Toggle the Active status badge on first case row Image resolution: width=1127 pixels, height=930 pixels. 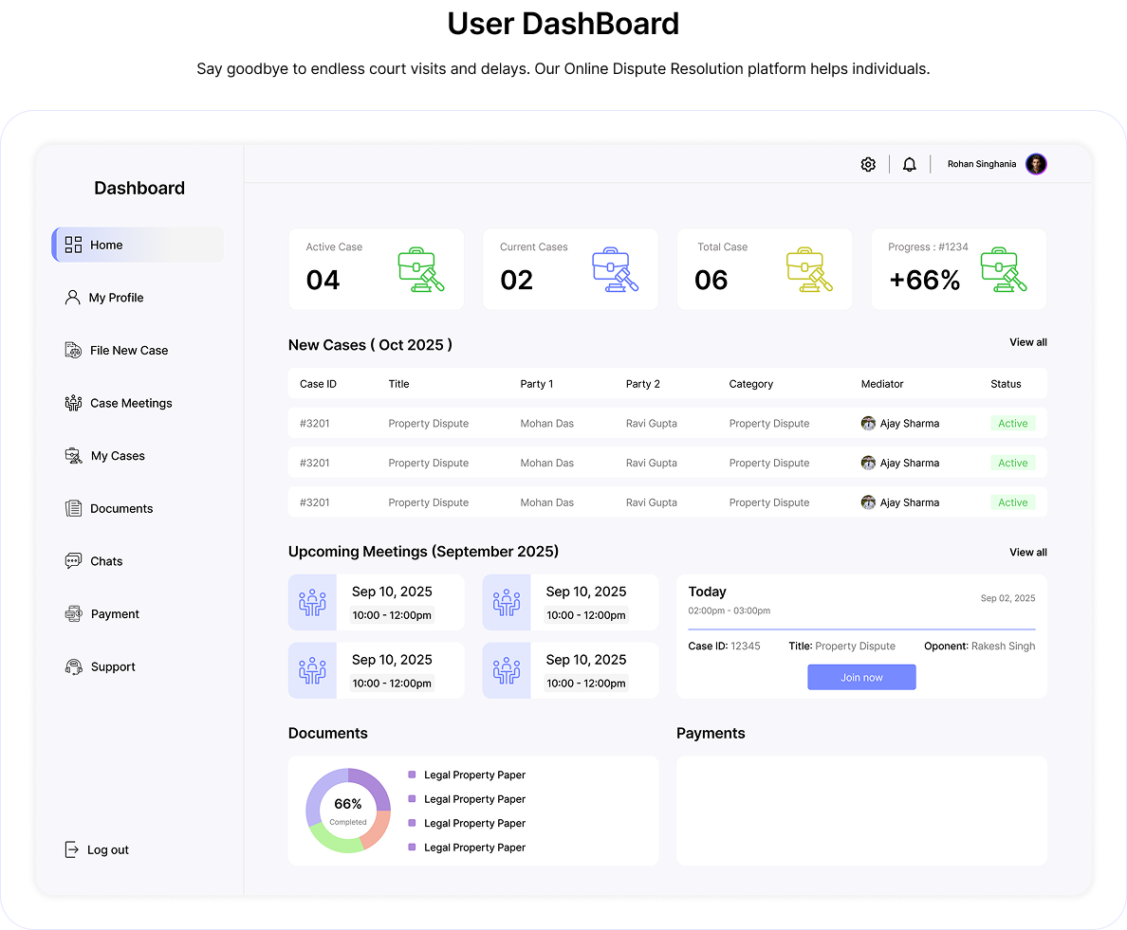pyautogui.click(x=1012, y=423)
